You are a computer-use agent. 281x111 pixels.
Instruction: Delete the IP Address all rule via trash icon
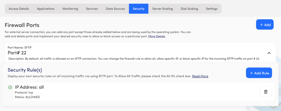pos(266,92)
